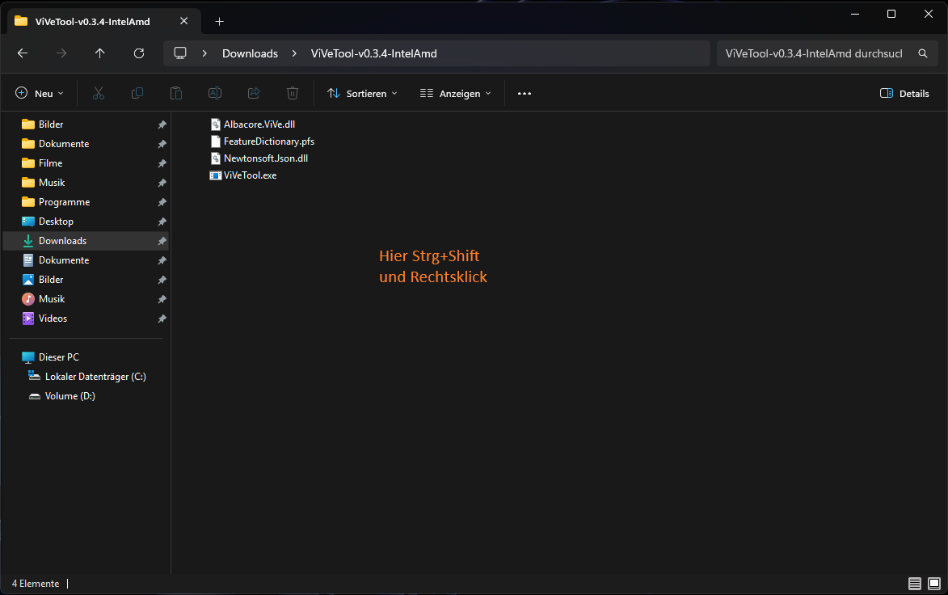
Task: Expand chevron before Downloads in address bar
Action: [205, 53]
